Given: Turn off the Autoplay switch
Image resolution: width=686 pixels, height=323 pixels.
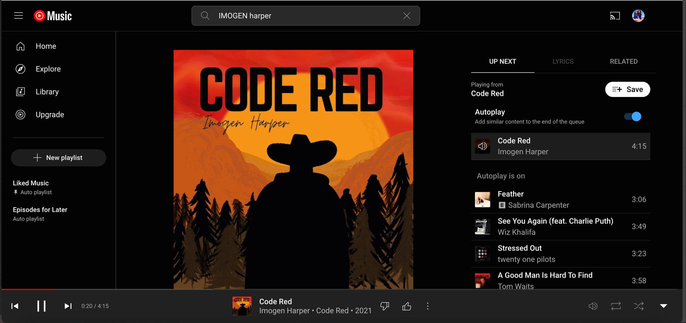Looking at the screenshot, I should [x=632, y=117].
